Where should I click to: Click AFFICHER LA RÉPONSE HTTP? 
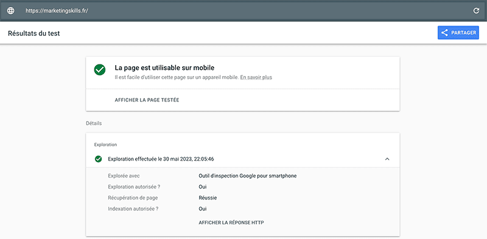click(x=231, y=223)
